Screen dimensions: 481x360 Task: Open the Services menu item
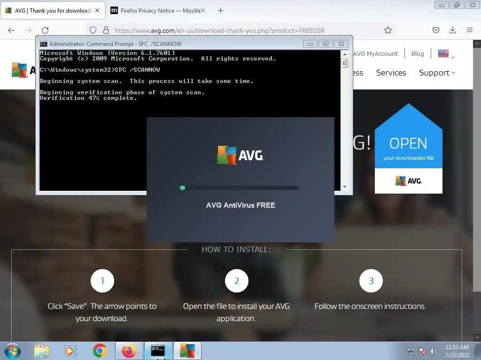tap(391, 73)
